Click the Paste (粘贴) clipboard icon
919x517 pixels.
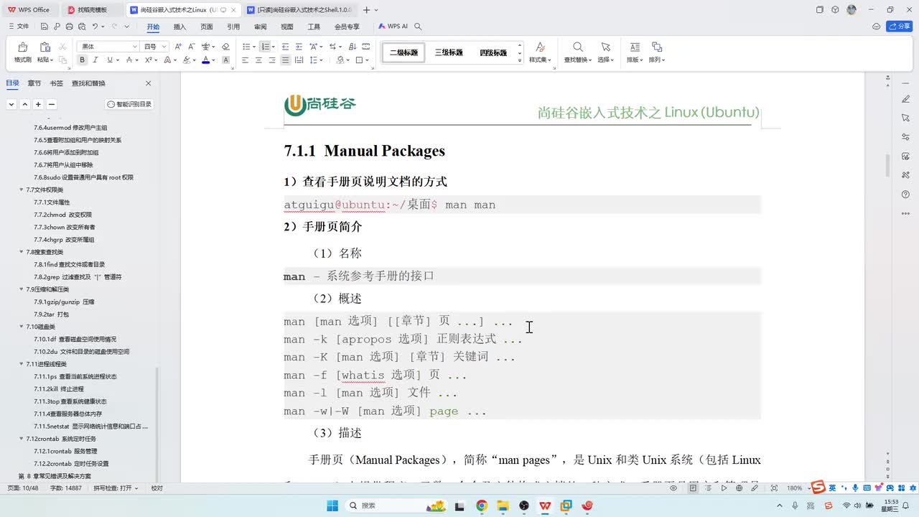[x=45, y=47]
